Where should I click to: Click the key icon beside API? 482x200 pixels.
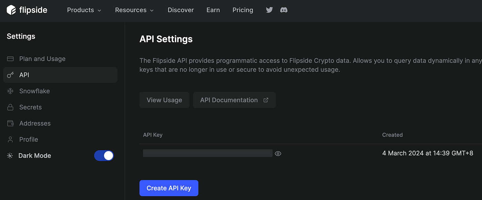click(10, 75)
